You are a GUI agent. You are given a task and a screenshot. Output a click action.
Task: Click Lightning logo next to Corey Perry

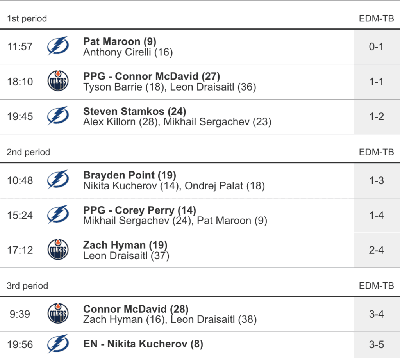coord(58,215)
